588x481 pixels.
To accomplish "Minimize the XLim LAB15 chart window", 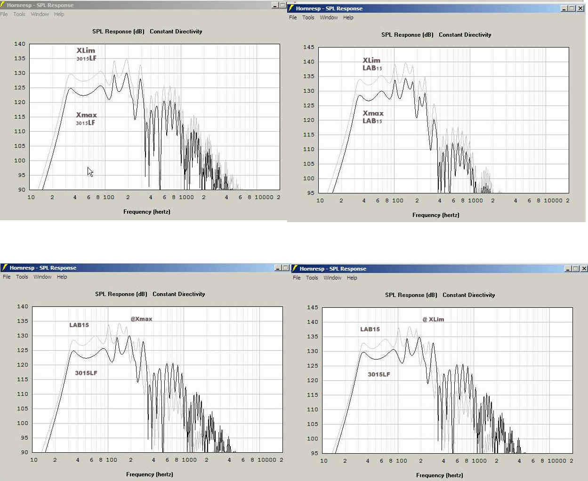I will pos(564,8).
